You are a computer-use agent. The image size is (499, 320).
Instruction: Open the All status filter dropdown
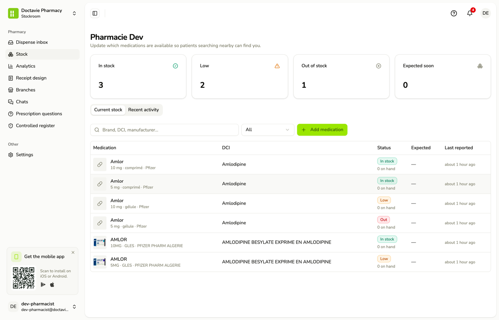[268, 130]
